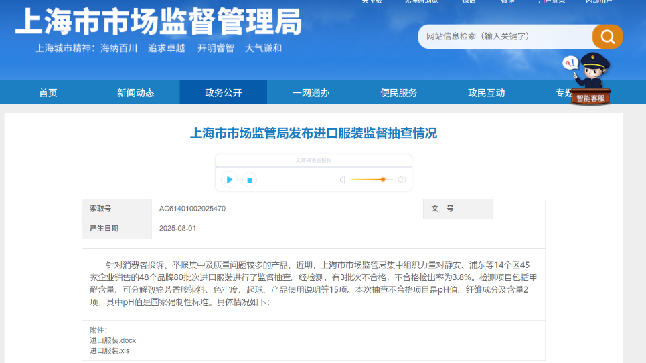This screenshot has height=363, width=646.
Task: Select the 政务公开 nav tab
Action: click(224, 93)
